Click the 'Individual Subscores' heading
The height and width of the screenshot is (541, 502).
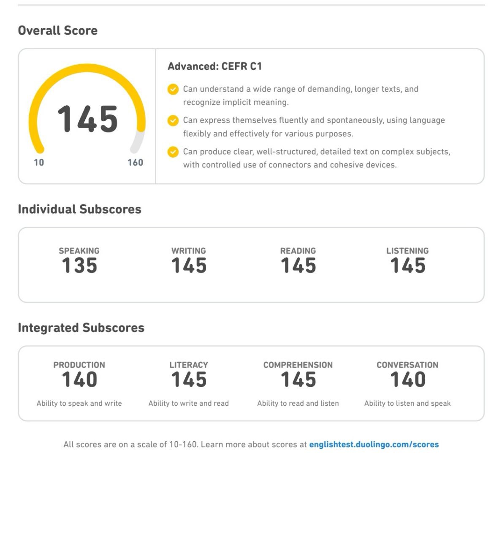coord(80,209)
